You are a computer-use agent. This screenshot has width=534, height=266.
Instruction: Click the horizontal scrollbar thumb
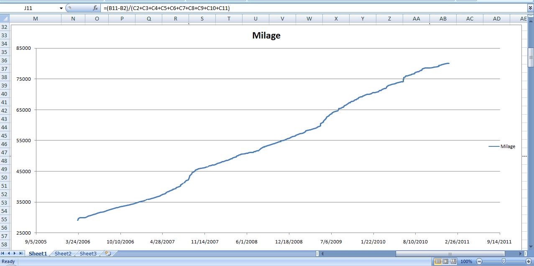coord(450,253)
